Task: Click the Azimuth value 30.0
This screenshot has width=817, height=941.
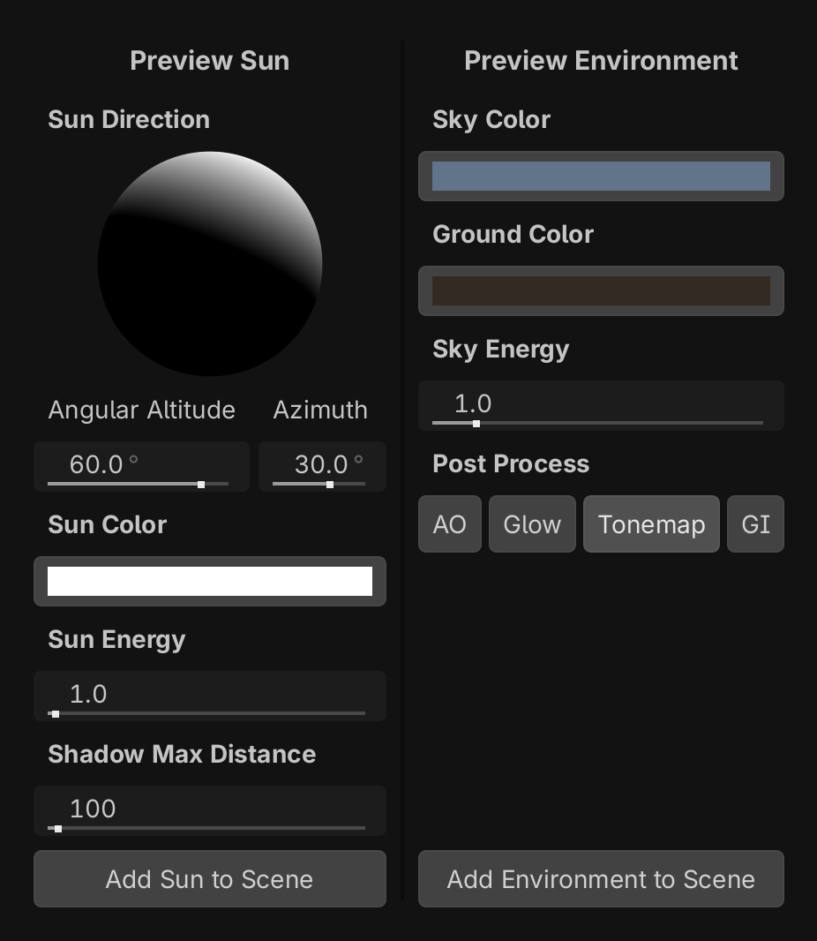Action: [x=321, y=463]
